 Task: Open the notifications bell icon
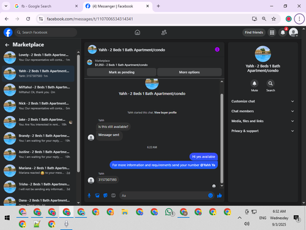283,33
